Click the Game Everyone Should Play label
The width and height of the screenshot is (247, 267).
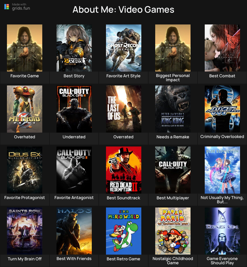point(222,261)
